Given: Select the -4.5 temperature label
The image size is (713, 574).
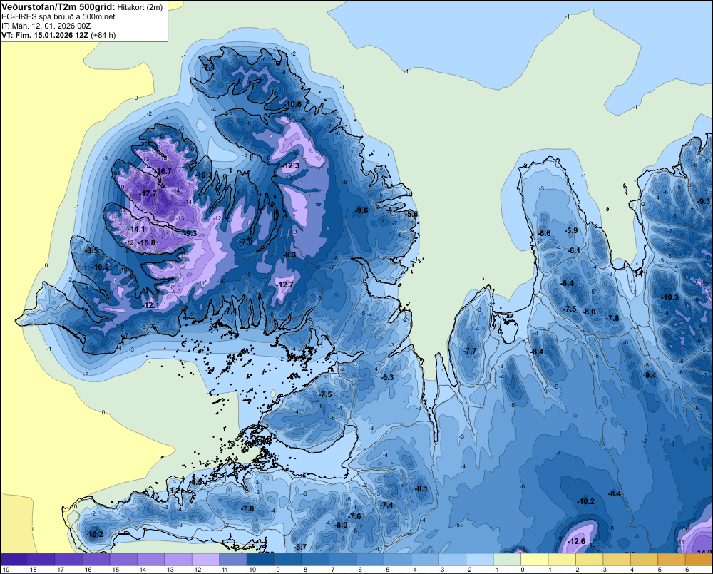Looking at the screenshot, I should click(197, 482).
